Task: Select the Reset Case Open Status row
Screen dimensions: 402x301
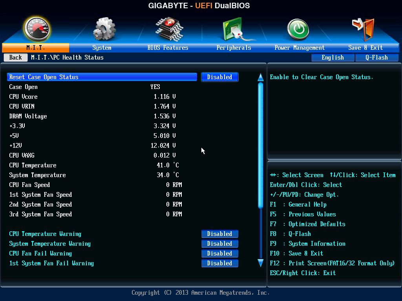Action: [x=102, y=77]
